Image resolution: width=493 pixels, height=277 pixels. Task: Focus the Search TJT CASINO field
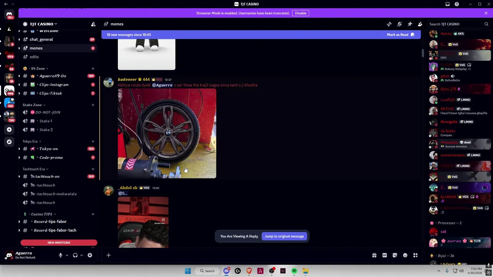[458, 24]
